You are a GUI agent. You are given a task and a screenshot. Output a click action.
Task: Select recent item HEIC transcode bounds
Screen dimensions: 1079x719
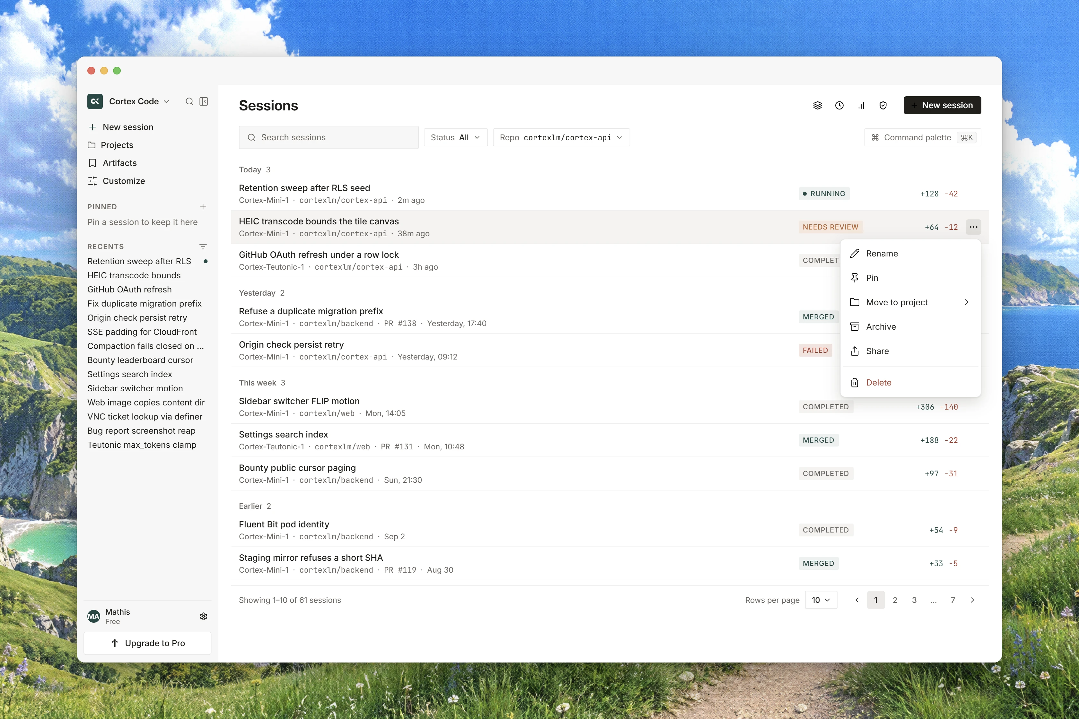click(x=147, y=275)
